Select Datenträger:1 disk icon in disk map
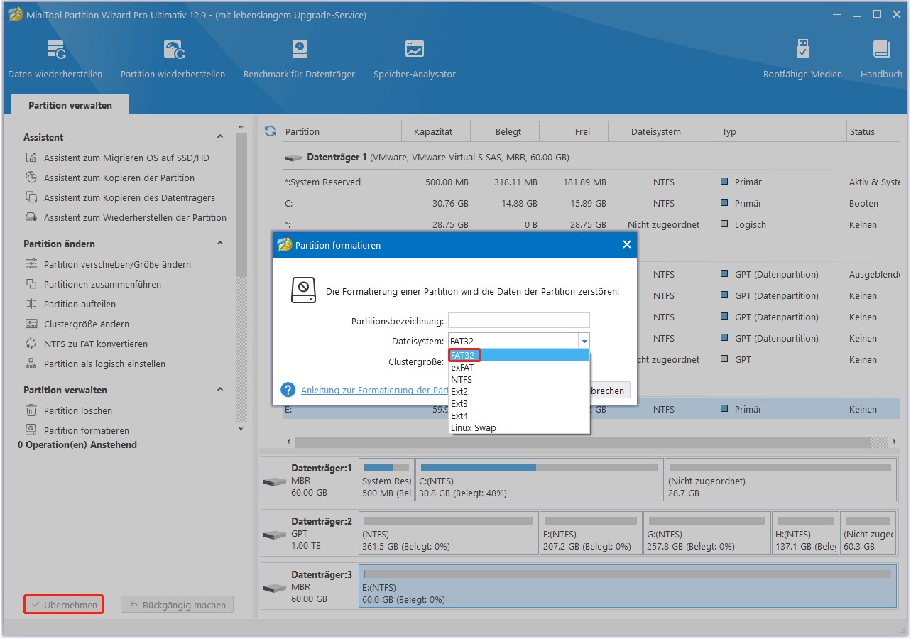The image size is (911, 639). pos(274,482)
